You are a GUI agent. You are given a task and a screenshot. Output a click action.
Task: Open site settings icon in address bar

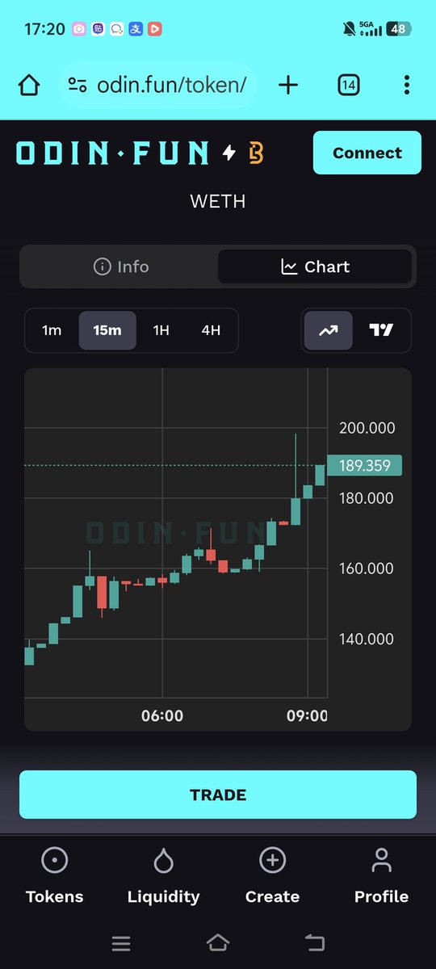point(78,85)
